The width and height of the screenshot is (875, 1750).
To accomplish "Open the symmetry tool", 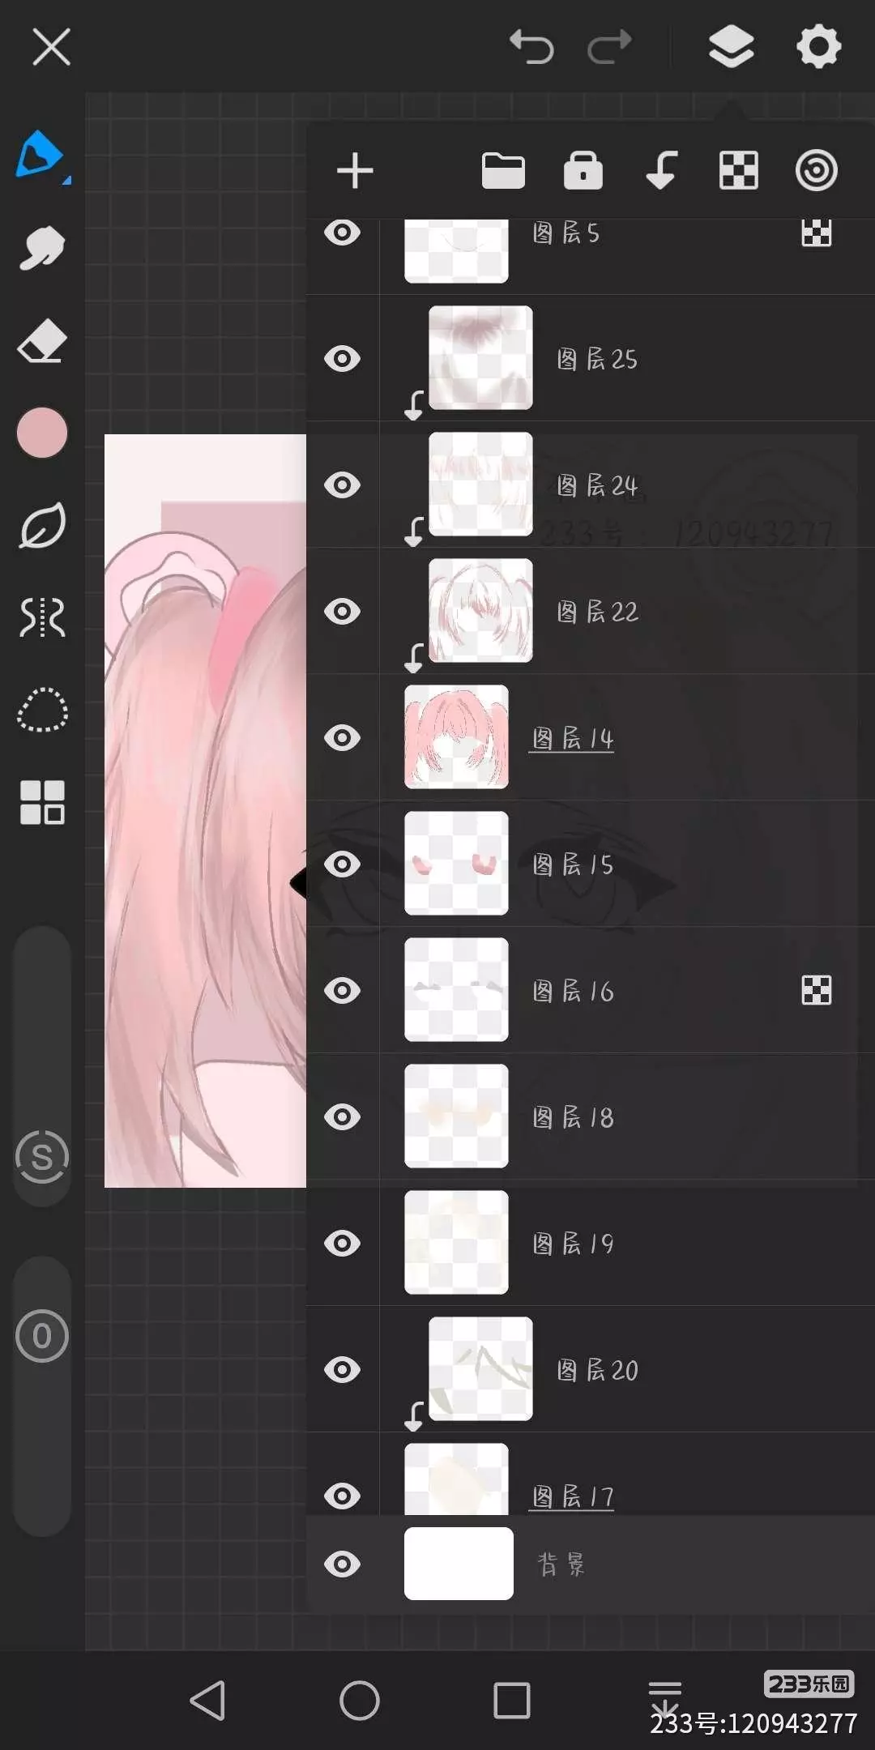I will 42,617.
